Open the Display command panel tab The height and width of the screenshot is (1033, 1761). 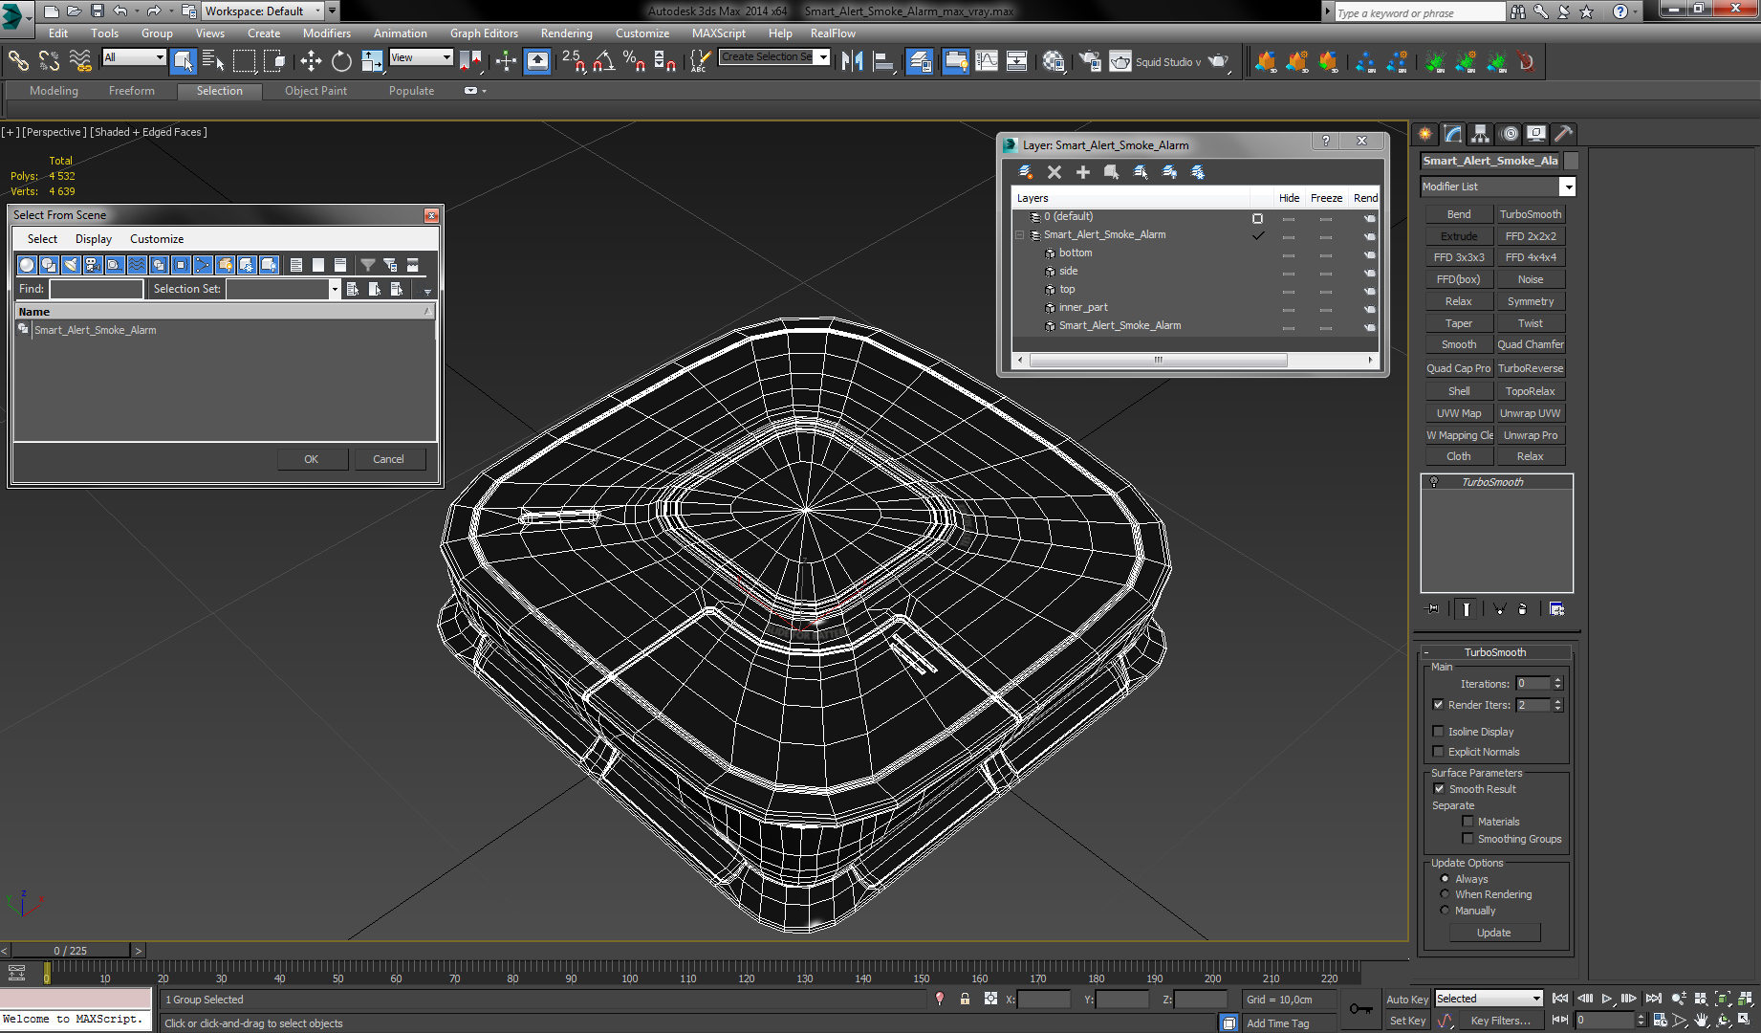tap(1536, 134)
